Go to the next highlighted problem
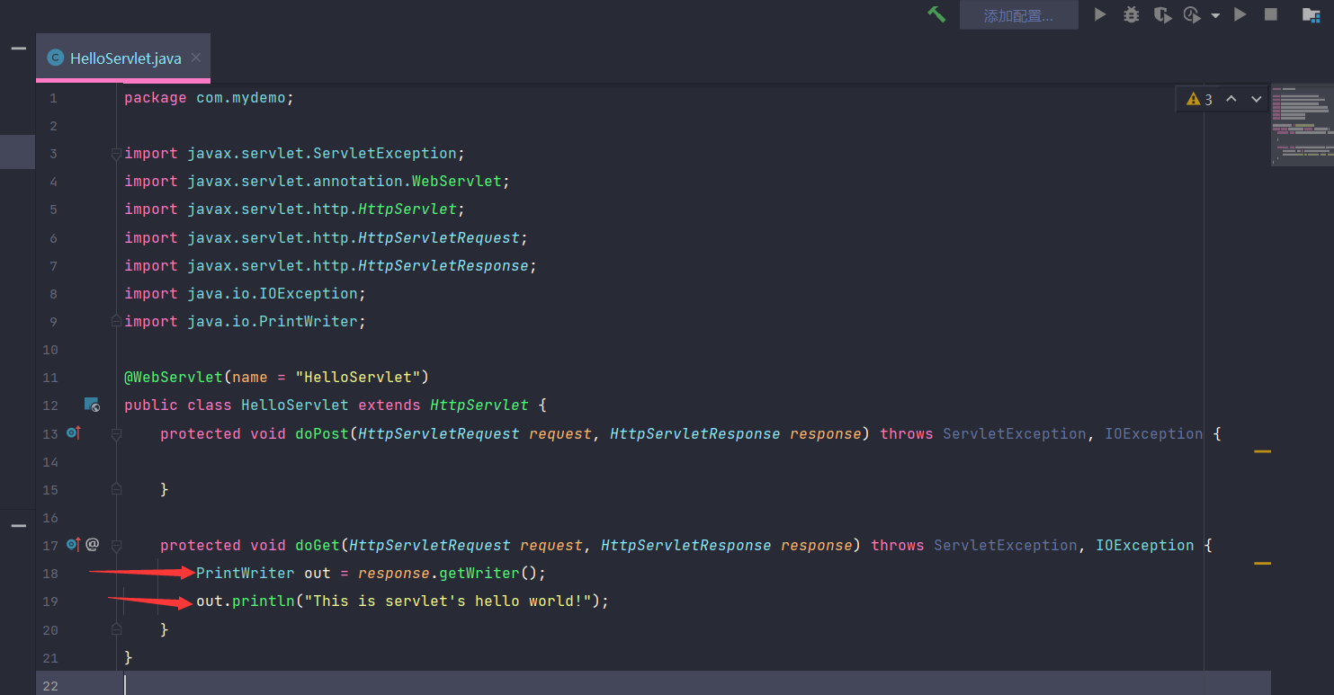 [1257, 99]
